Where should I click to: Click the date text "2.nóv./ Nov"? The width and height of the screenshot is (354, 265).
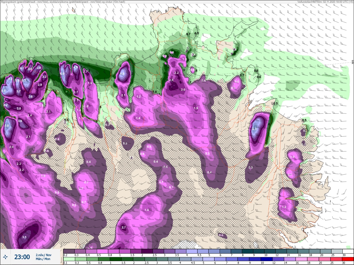(43, 255)
